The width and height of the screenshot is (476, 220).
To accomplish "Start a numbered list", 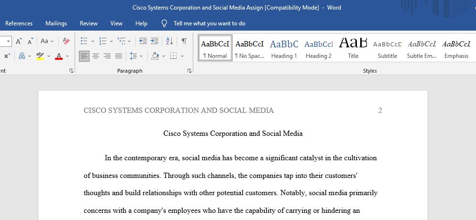I will [103, 41].
